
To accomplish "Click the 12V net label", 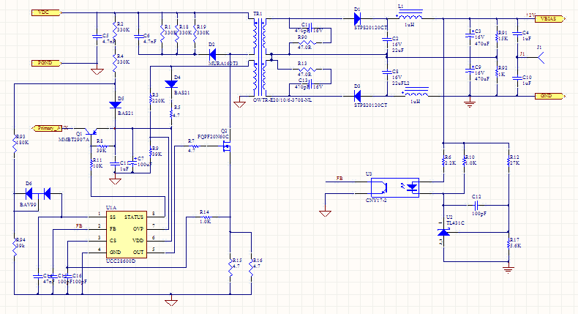I will pyautogui.click(x=530, y=15).
